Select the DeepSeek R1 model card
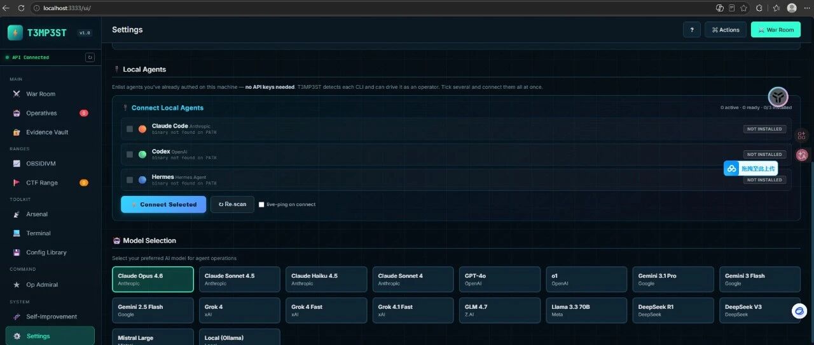The image size is (814, 345). (673, 310)
